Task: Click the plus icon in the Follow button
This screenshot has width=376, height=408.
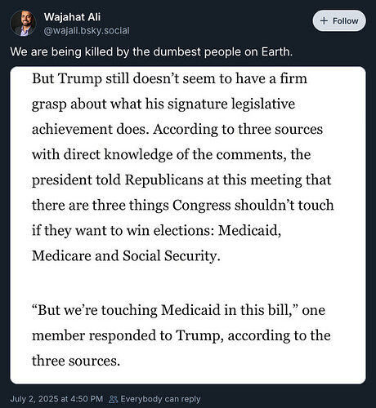Action: 324,21
